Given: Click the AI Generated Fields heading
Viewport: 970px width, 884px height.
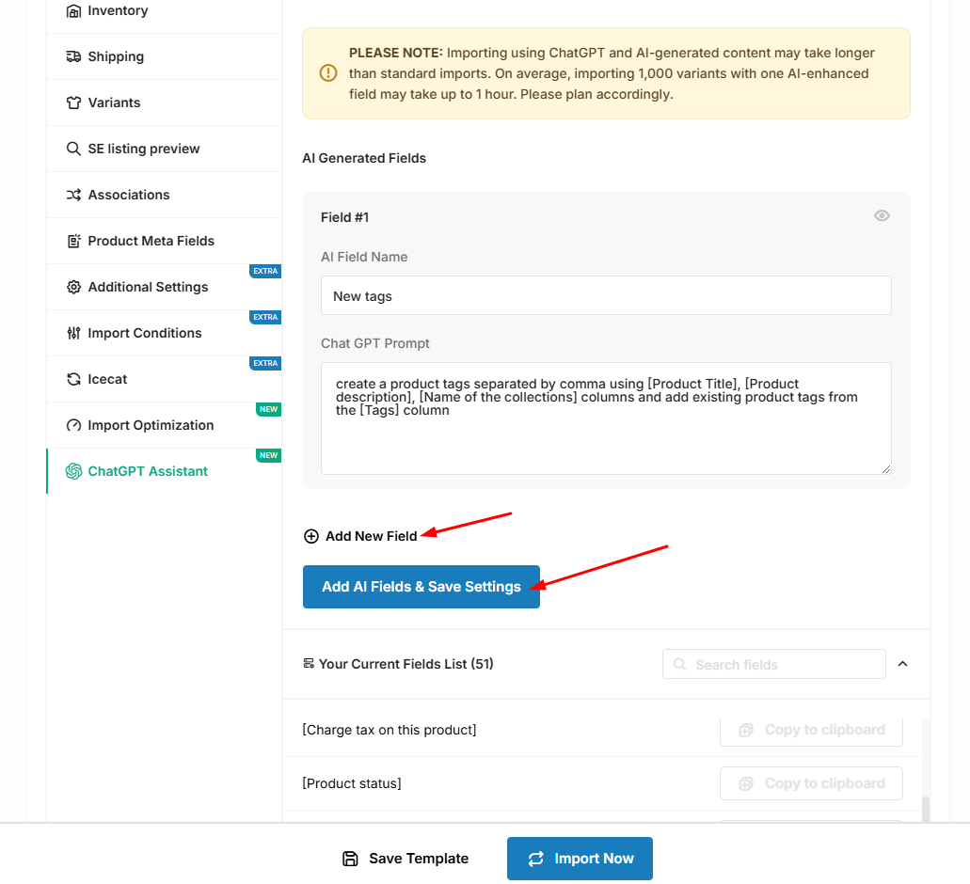Looking at the screenshot, I should point(364,158).
